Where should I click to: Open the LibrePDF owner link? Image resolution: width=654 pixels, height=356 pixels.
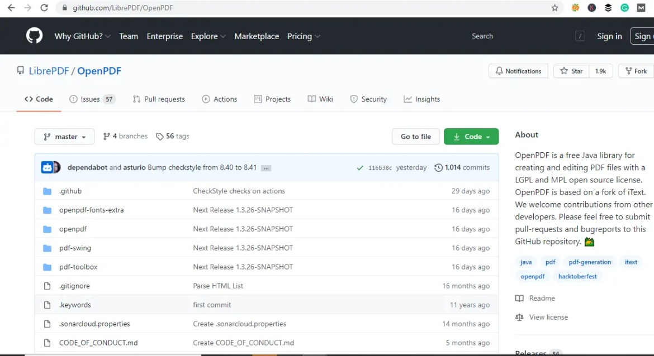(49, 71)
